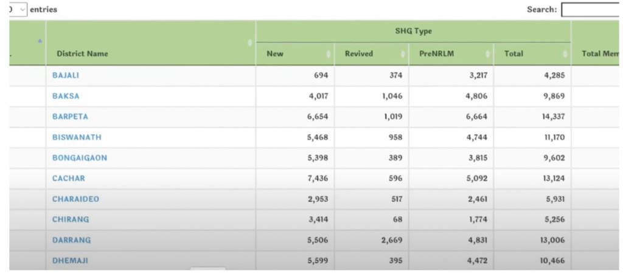Viewport: 623px width, 274px height.
Task: Select BARPETA PreNRLM value 6,664
Action: point(476,117)
